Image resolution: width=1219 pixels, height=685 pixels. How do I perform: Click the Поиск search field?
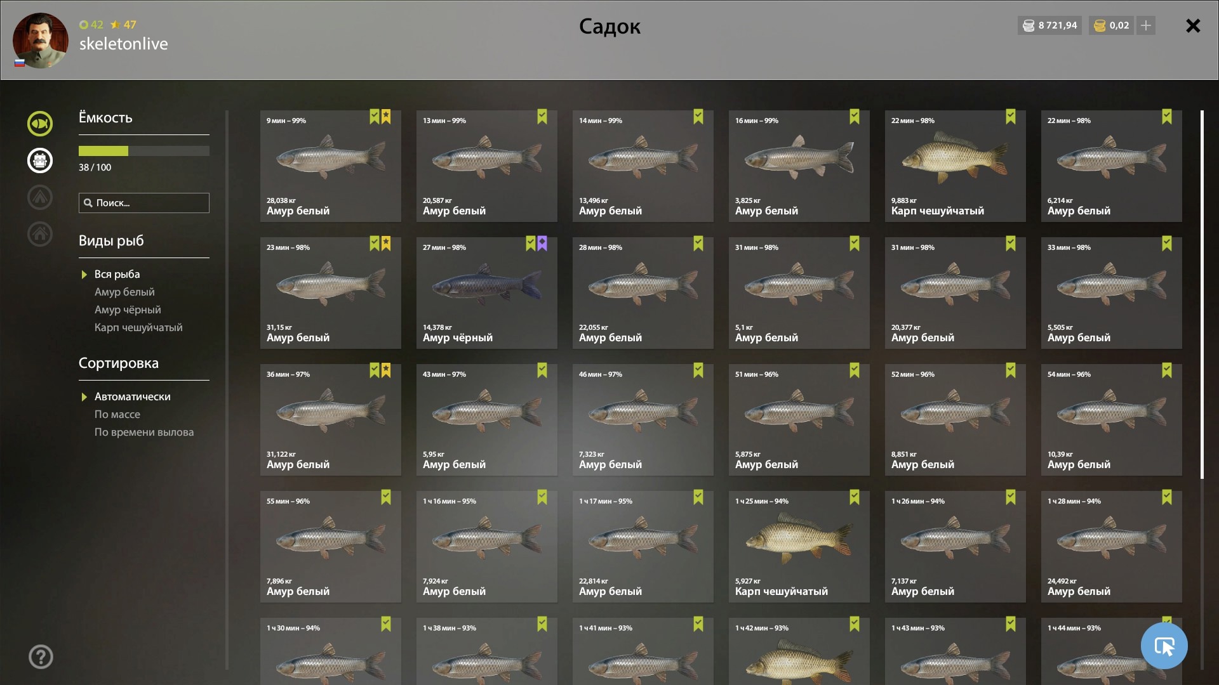(x=144, y=203)
